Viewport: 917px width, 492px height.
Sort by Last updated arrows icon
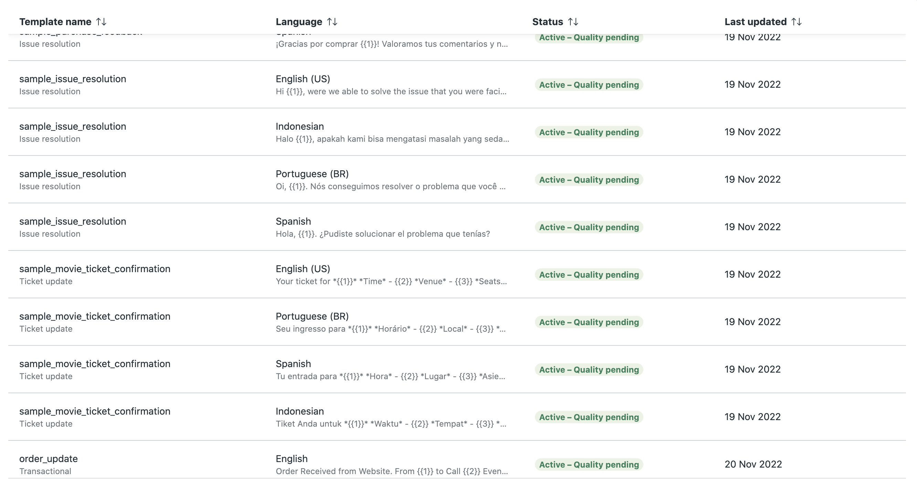797,22
